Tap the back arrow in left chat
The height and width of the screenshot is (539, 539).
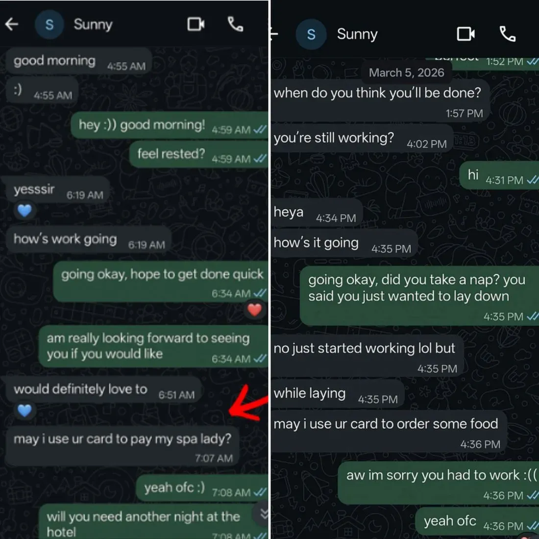click(12, 24)
